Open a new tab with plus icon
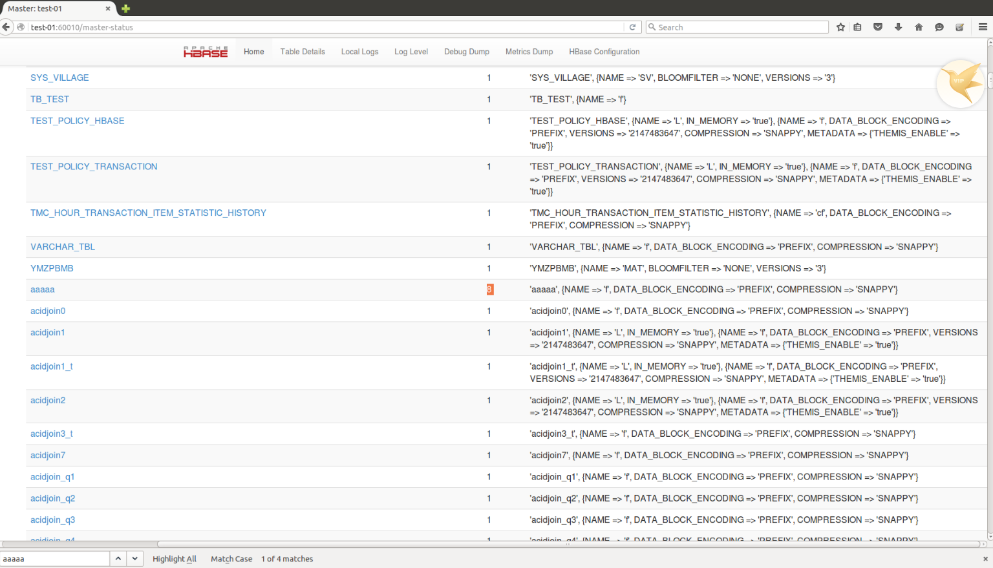The width and height of the screenshot is (993, 568). coord(125,8)
